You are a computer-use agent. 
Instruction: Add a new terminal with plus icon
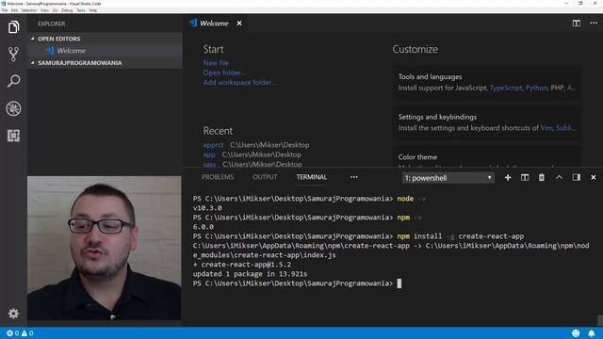pyautogui.click(x=508, y=178)
